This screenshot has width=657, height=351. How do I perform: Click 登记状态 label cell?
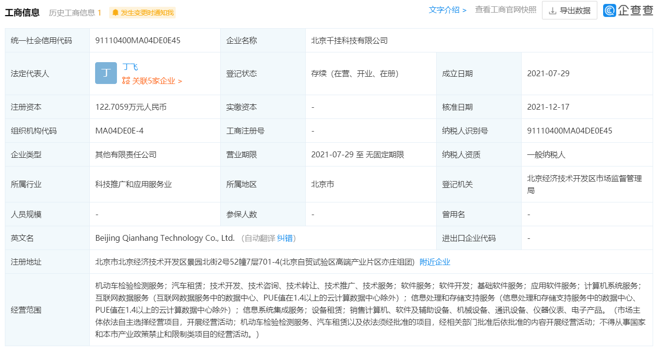263,74
